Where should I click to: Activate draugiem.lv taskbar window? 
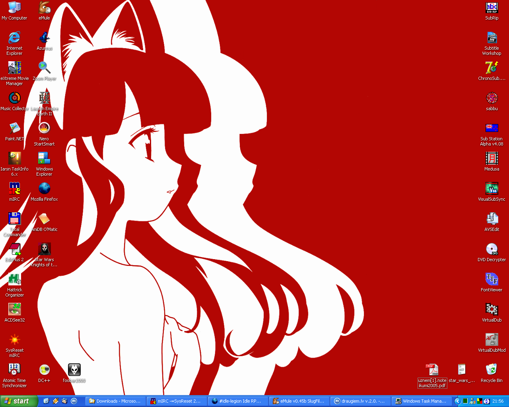360,401
